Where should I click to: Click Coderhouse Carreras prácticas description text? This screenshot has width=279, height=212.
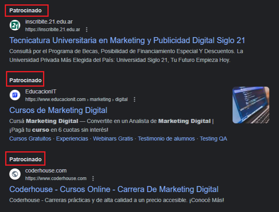click(x=117, y=200)
